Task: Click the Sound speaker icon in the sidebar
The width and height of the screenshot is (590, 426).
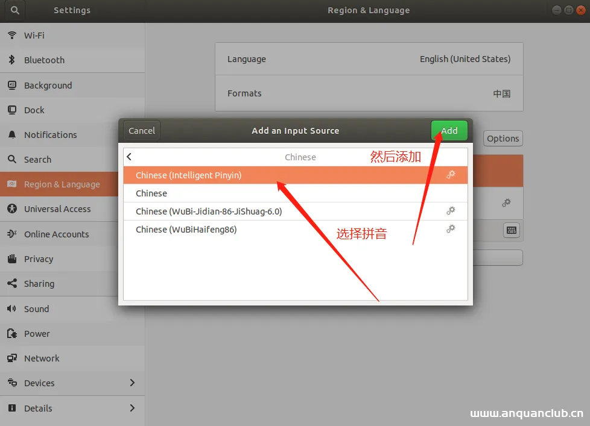Action: coord(12,309)
